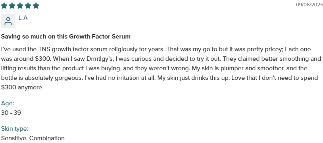Click the age range 30 - 39
Image resolution: width=323 pixels, height=143 pixels.
tap(11, 113)
